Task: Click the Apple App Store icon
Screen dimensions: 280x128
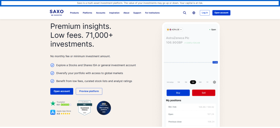Action: [x=53, y=112]
